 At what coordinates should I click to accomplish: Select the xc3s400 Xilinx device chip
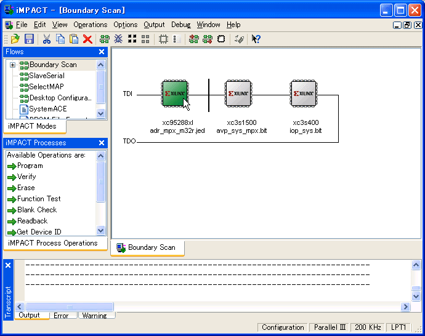pyautogui.click(x=304, y=94)
